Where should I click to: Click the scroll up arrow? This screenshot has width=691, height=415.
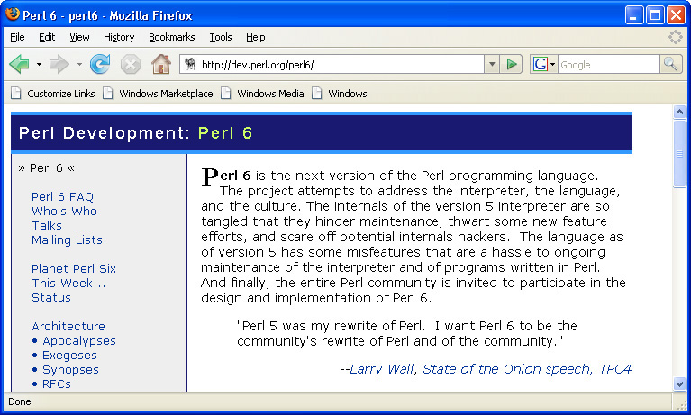[x=679, y=113]
